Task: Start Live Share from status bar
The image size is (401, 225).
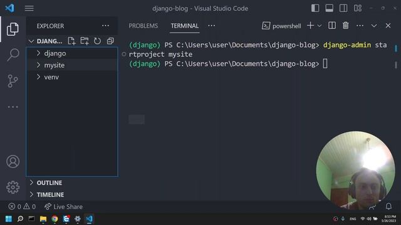Action: pos(63,206)
